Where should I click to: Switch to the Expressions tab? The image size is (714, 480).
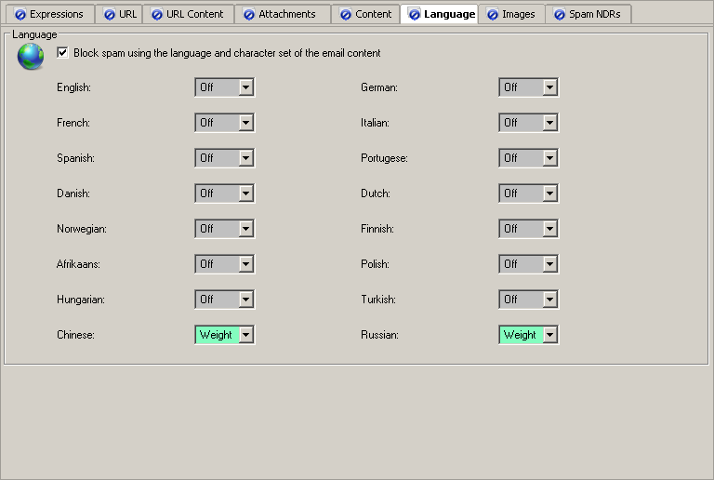[x=48, y=14]
